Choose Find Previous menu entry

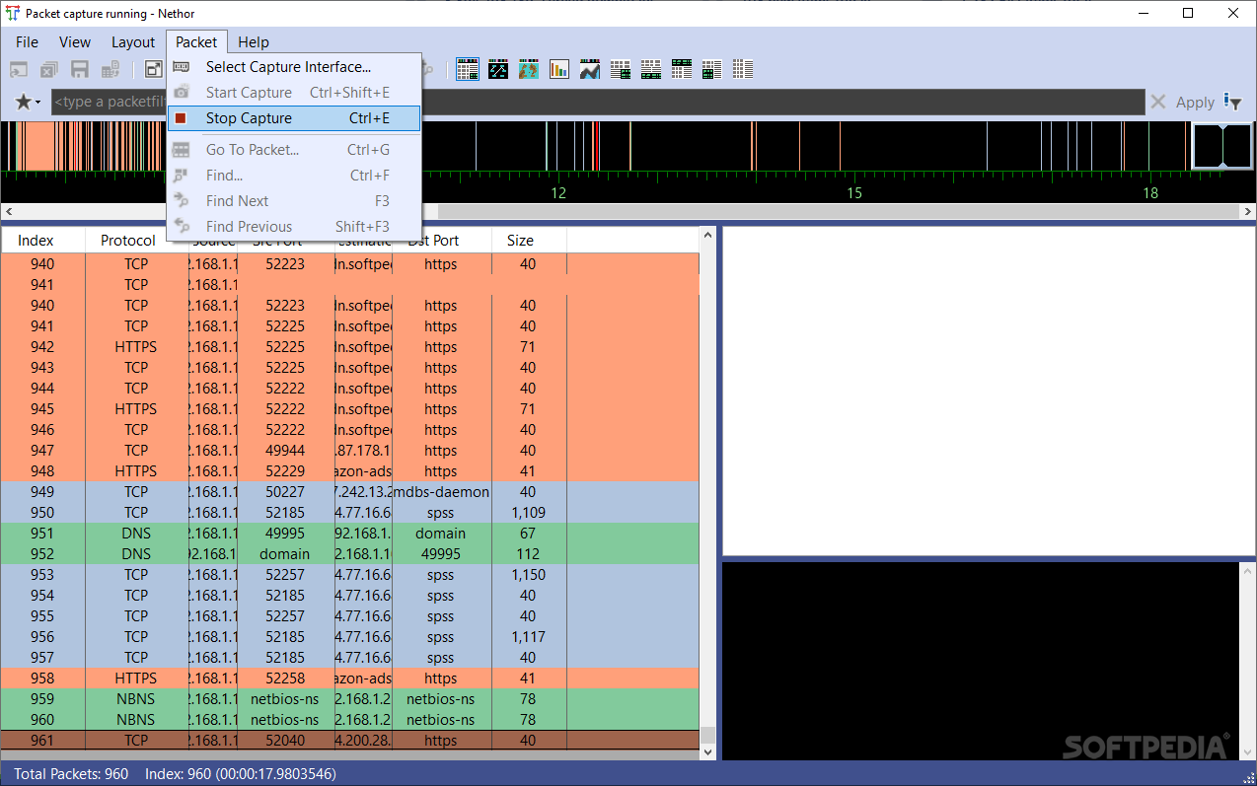[294, 227]
